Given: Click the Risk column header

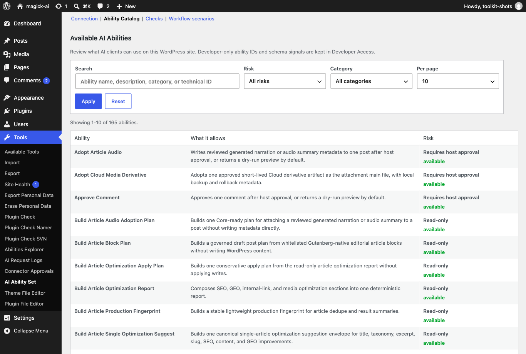Looking at the screenshot, I should 429,138.
